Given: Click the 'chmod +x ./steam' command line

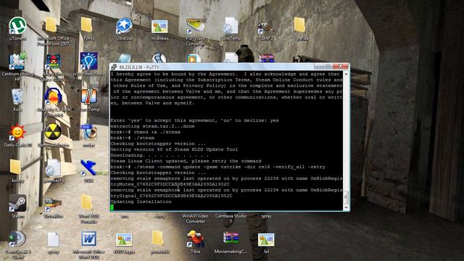Looking at the screenshot, I should click(145, 132).
